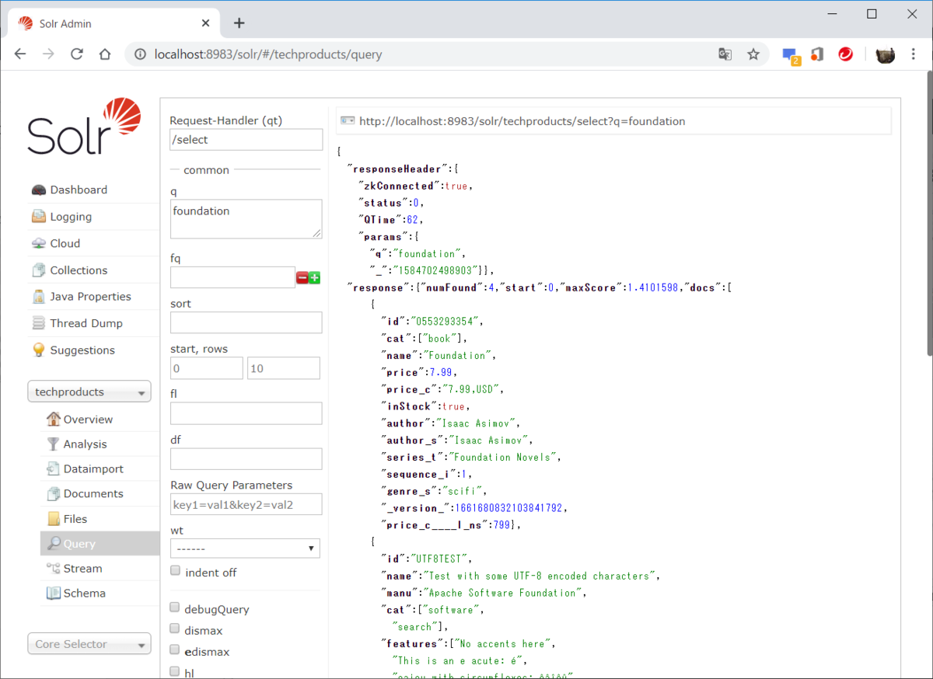933x679 pixels.
Task: Open the Logging section
Action: coord(71,217)
